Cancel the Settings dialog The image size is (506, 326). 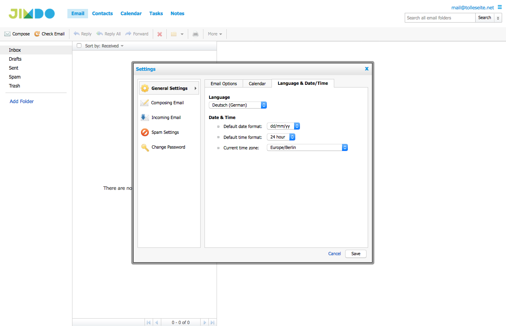click(335, 254)
